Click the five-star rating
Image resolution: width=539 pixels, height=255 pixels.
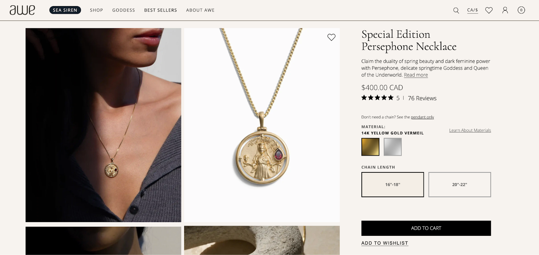coord(377,98)
